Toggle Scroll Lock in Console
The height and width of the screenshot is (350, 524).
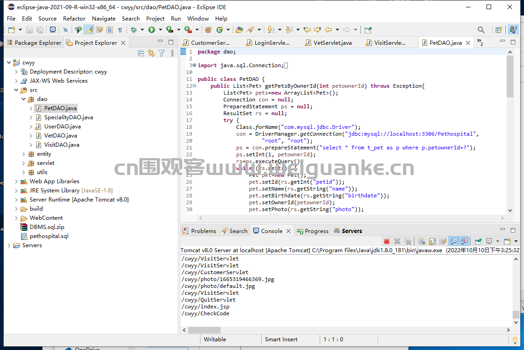click(x=433, y=241)
